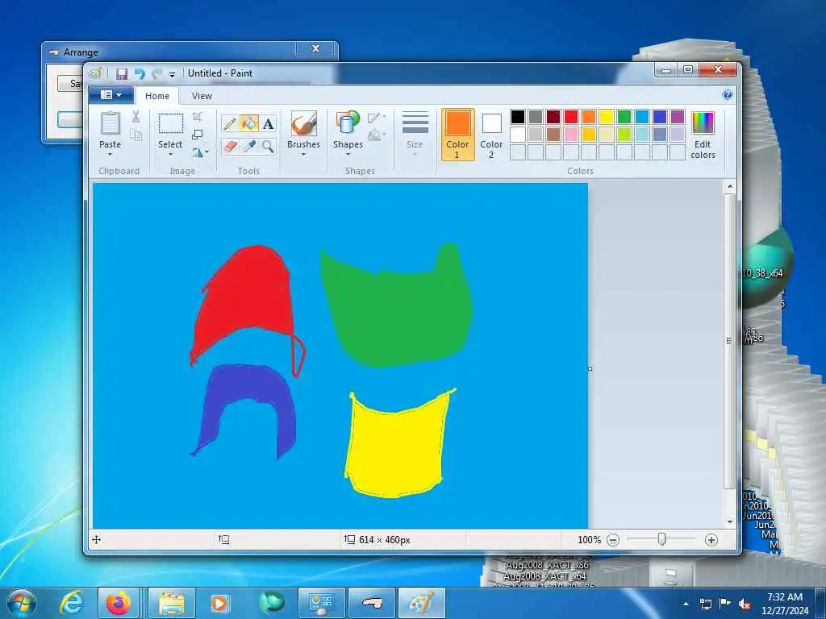Click the vertical scrollbar down arrow
Image resolution: width=826 pixels, height=619 pixels.
point(729,522)
